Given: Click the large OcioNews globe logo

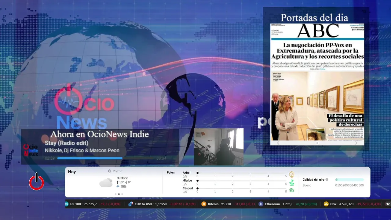Looking at the screenshot, I should coord(84,107).
